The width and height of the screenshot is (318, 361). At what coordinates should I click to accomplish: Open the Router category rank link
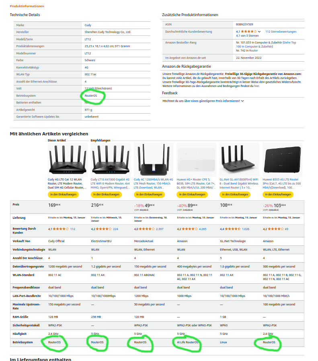[253, 51]
